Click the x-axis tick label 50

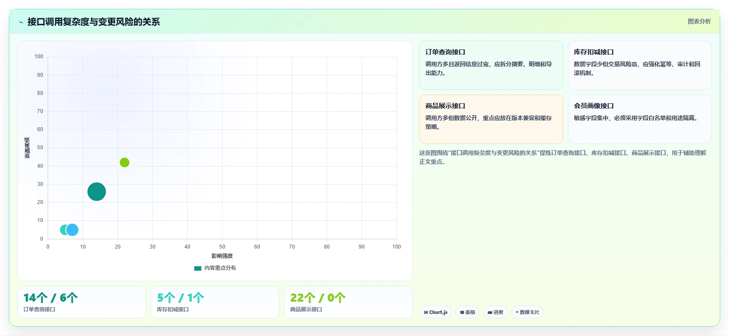[x=222, y=247]
